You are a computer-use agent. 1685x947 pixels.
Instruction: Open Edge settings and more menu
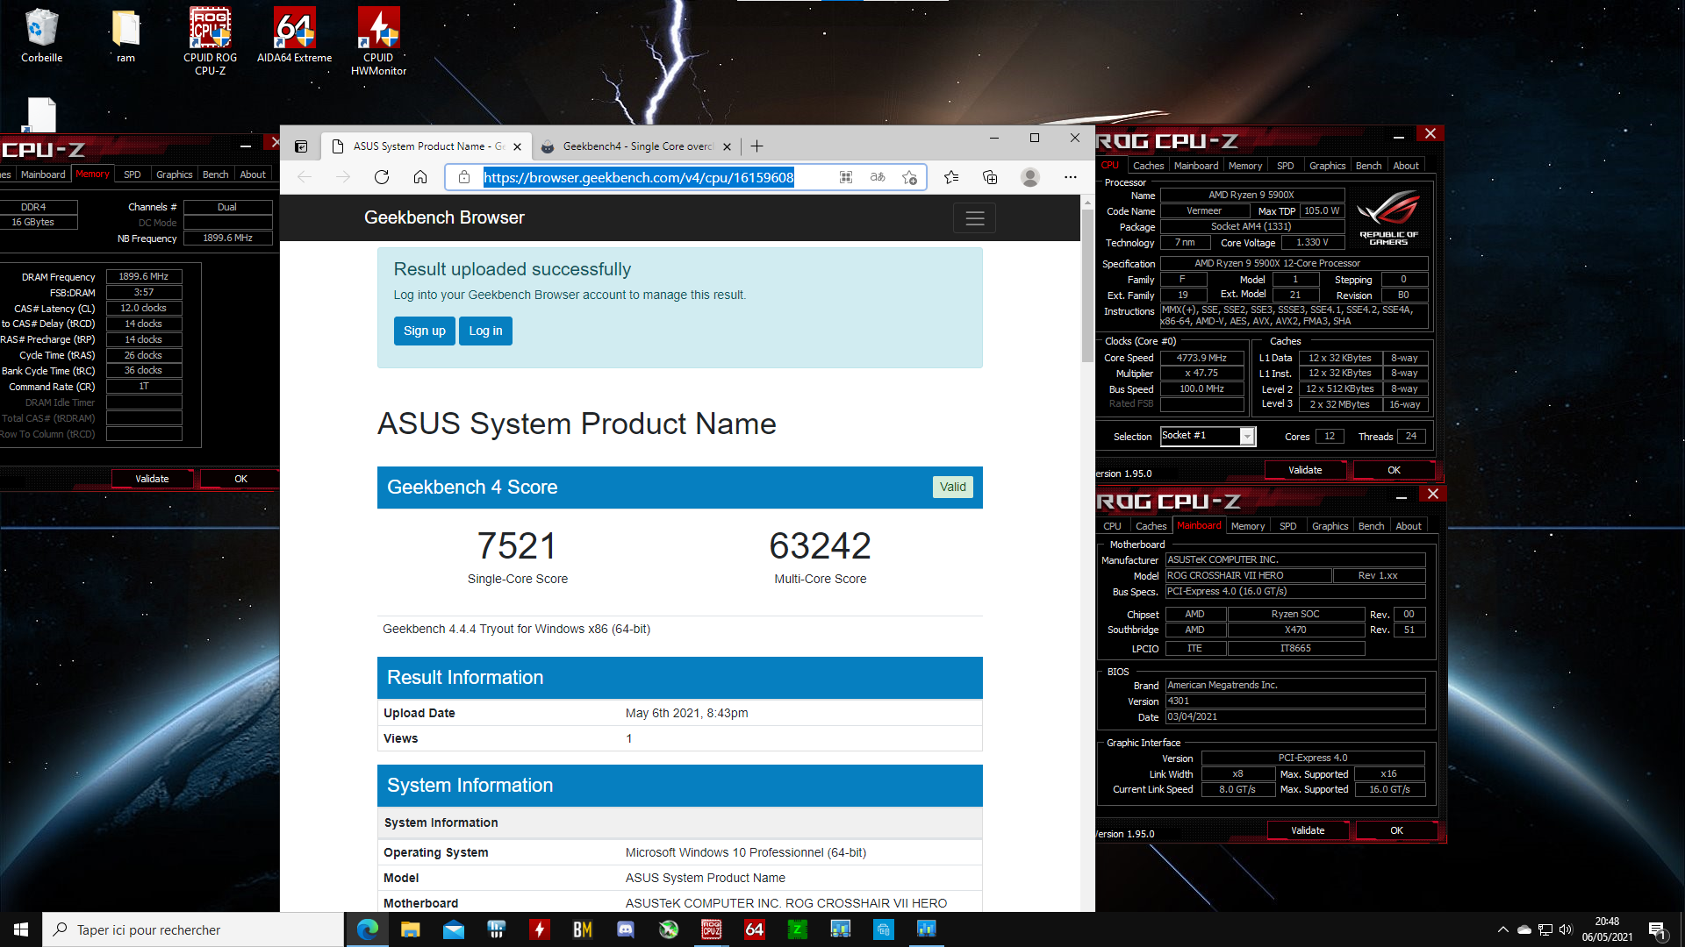[1071, 177]
